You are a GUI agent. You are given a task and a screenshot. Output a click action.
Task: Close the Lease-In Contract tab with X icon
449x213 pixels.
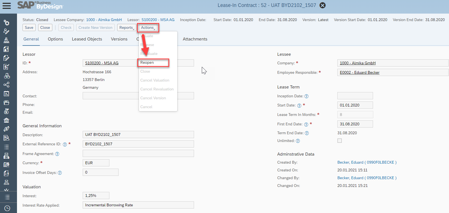pos(322,5)
